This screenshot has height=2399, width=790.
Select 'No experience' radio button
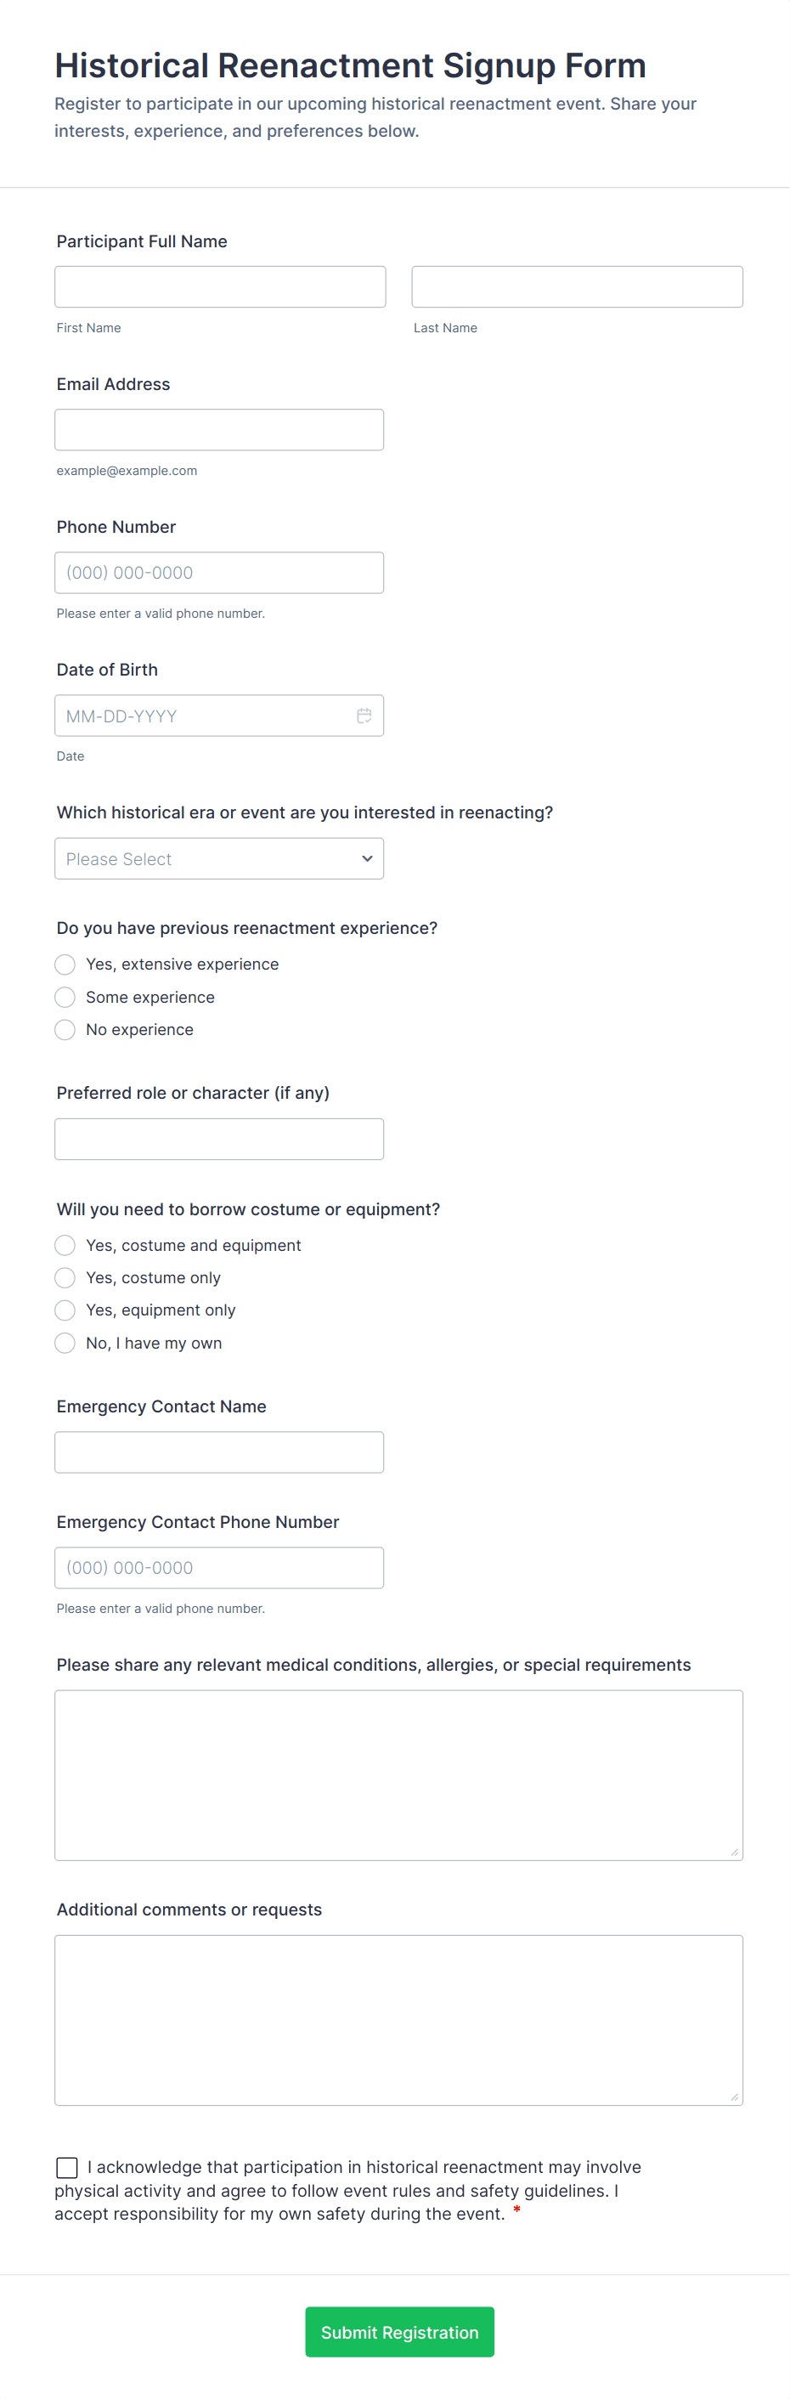[x=65, y=1030]
